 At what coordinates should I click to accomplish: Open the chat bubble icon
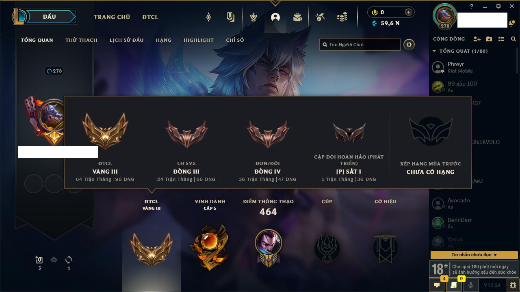(437, 285)
